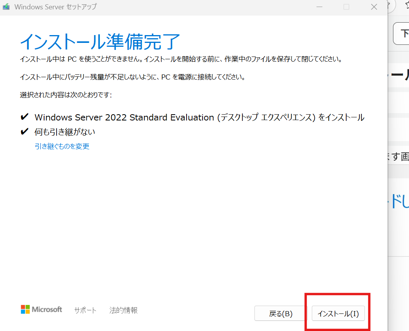
Task: Click the Microsoft logo
Action: (41, 310)
